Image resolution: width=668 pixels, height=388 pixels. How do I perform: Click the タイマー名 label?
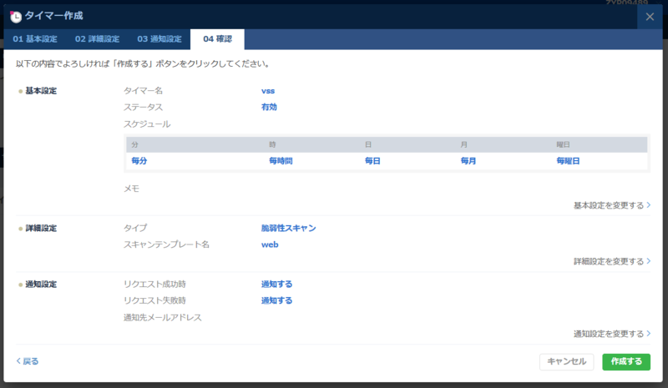coord(143,91)
